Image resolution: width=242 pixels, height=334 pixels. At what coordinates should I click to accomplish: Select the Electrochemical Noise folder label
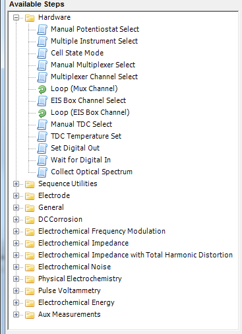75,267
